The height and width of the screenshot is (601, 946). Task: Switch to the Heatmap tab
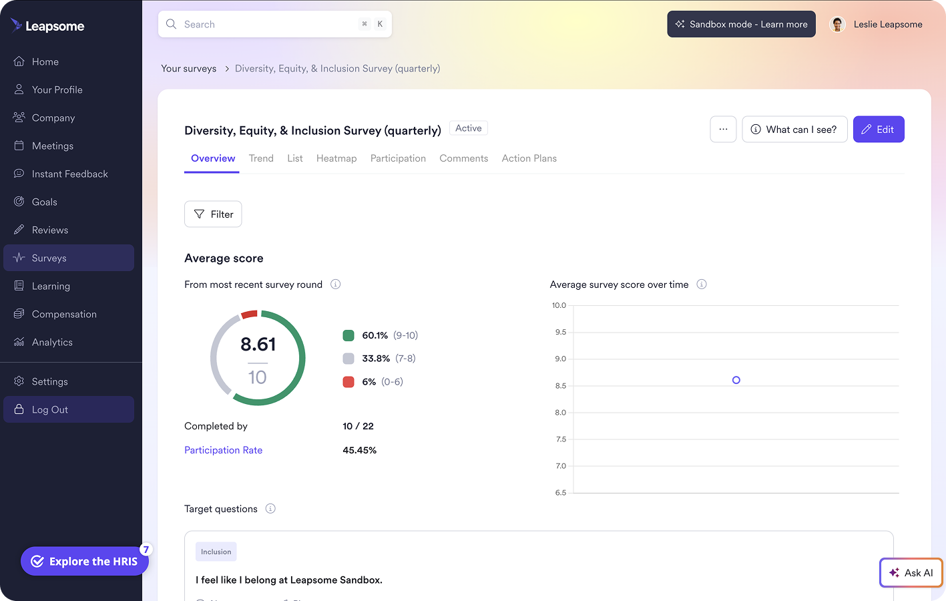(336, 158)
